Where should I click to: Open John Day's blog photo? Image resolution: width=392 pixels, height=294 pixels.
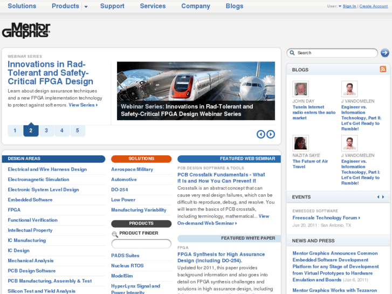(x=300, y=89)
